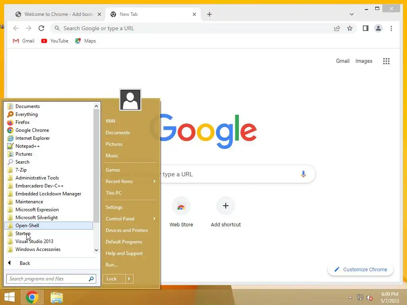Open Maps bookmark in bookmarks bar
407x305 pixels.
point(85,41)
